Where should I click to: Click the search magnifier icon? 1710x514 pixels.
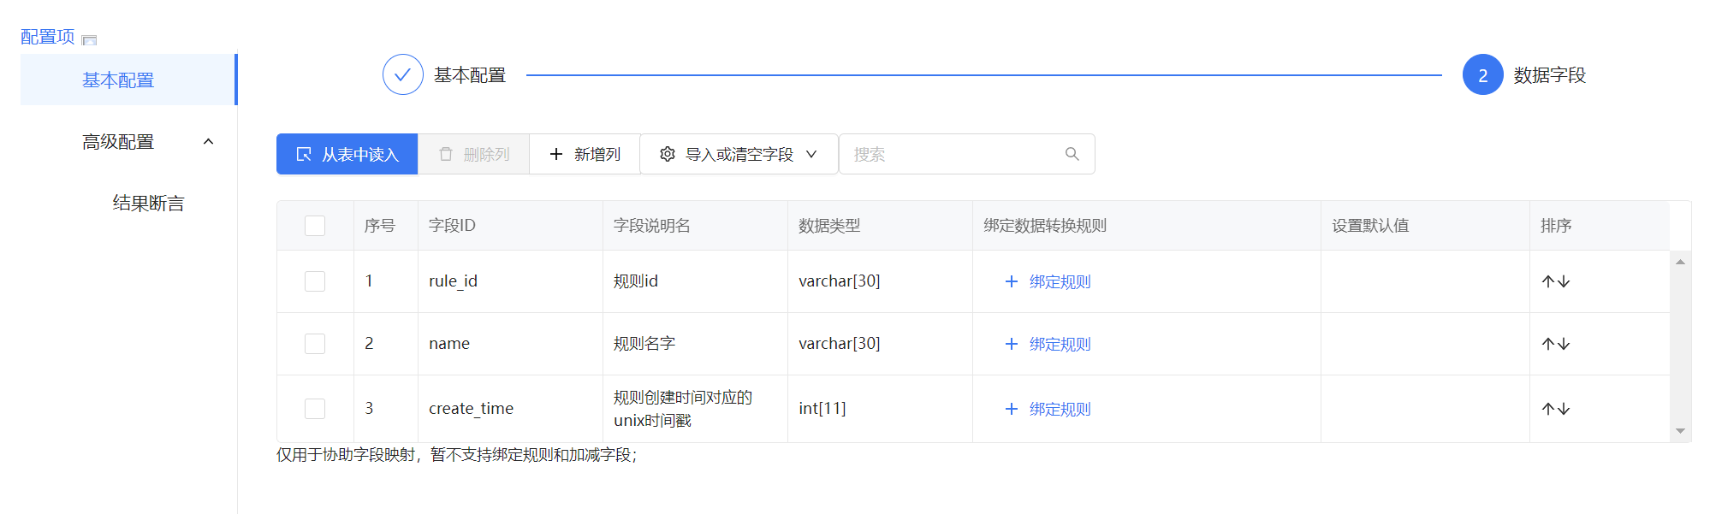(1072, 154)
